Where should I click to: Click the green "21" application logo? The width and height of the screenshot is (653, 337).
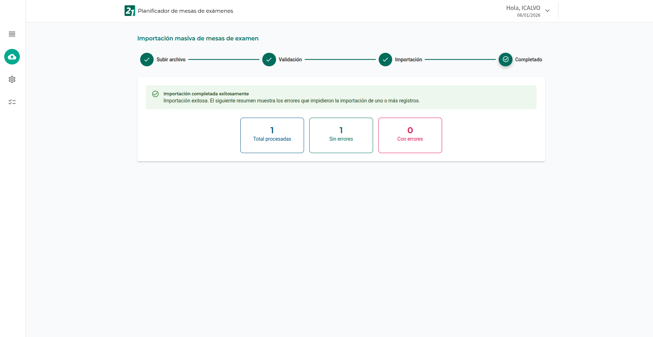pyautogui.click(x=130, y=11)
